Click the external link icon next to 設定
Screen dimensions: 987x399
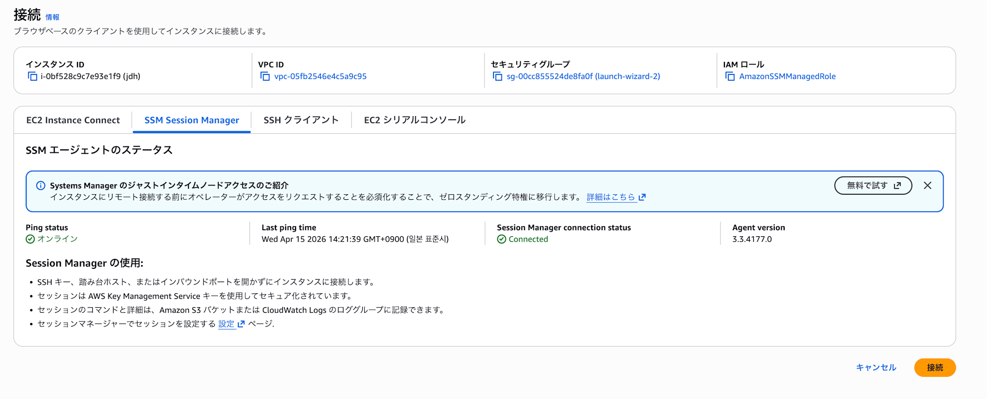tap(241, 324)
